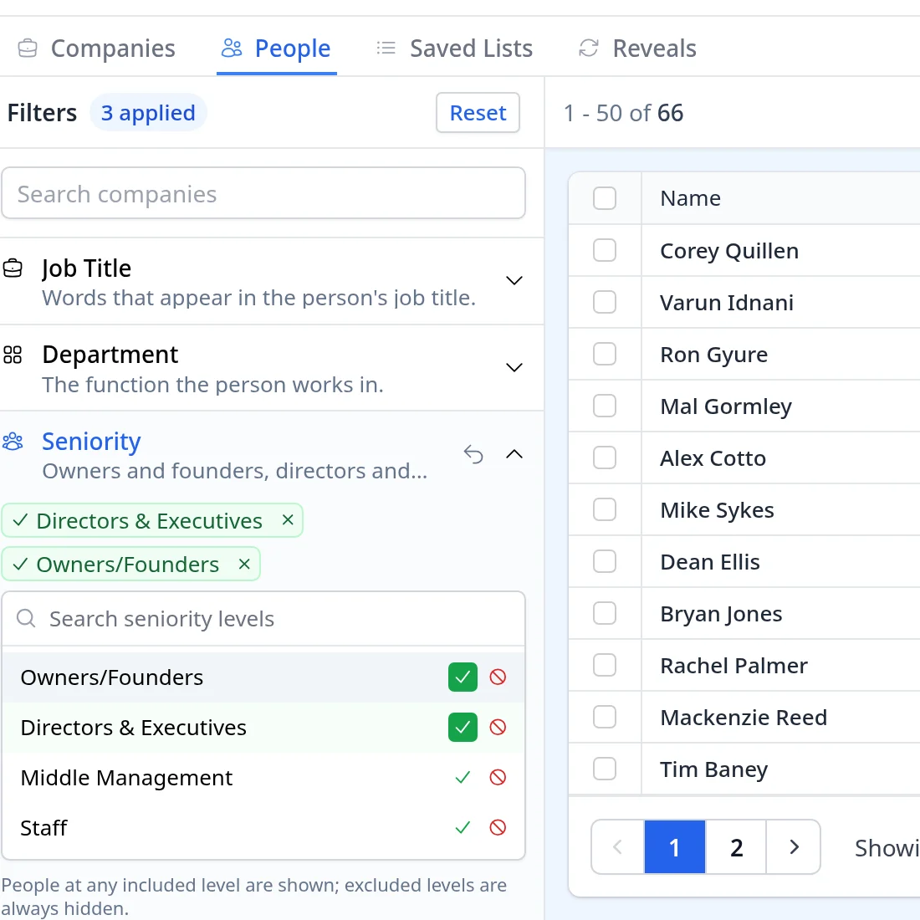The width and height of the screenshot is (920, 920).
Task: Undo the Seniority filter selection
Action: click(x=473, y=454)
